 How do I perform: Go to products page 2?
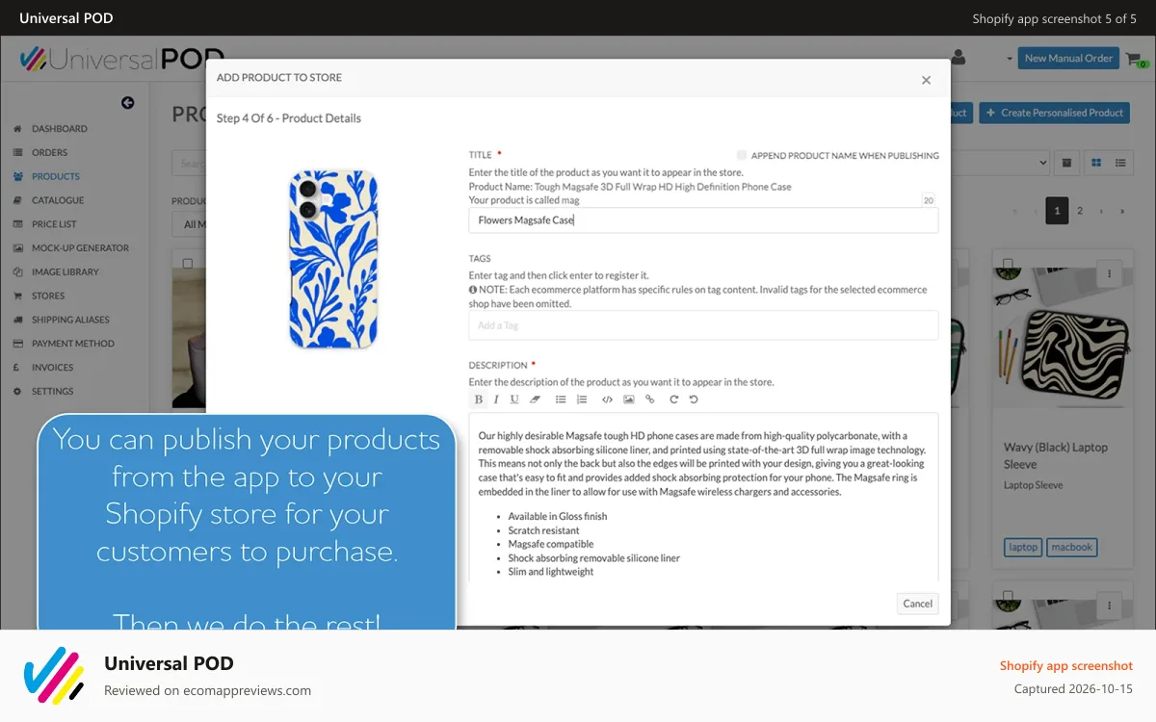tap(1080, 211)
